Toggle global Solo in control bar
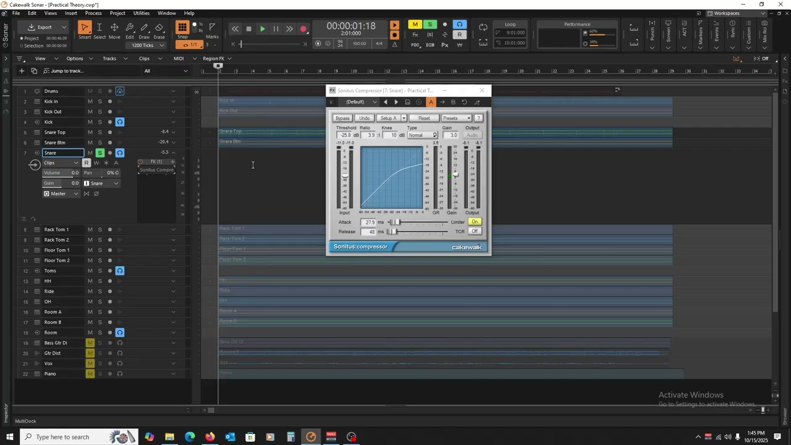This screenshot has width=791, height=445. (430, 25)
